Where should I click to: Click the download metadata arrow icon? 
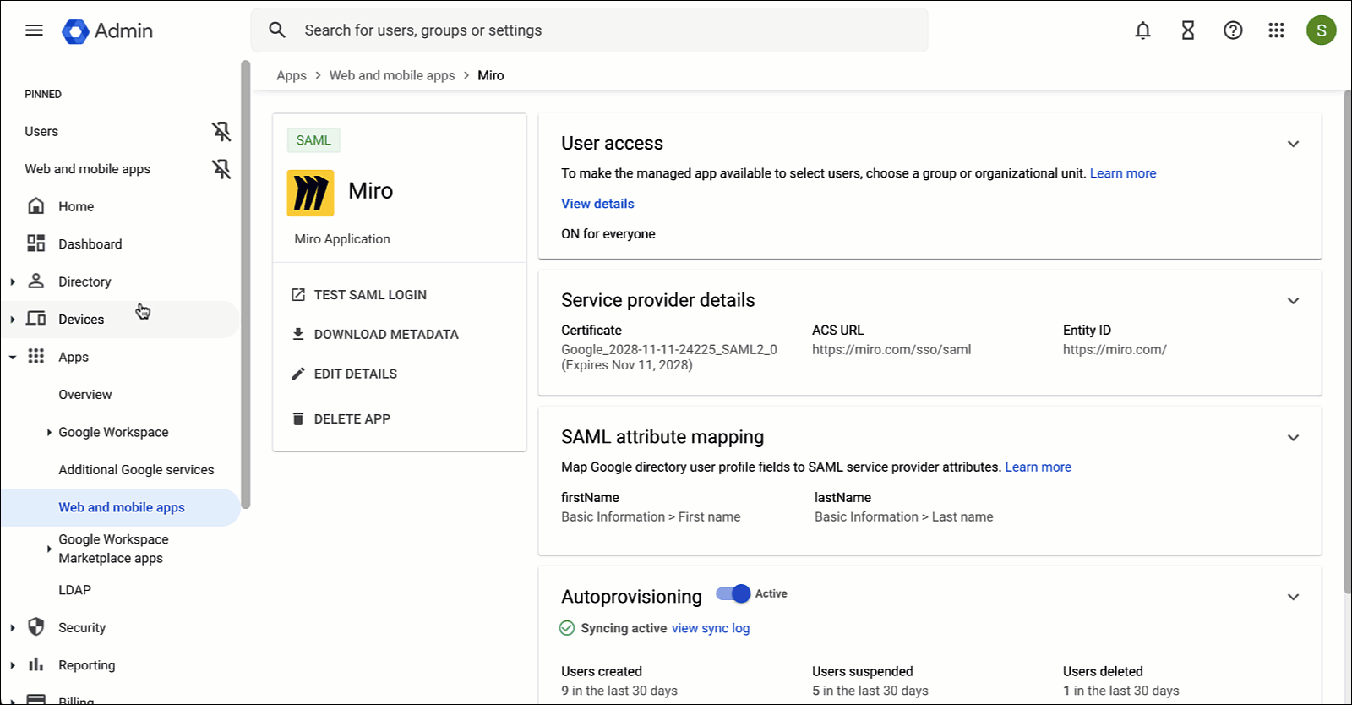(x=298, y=334)
